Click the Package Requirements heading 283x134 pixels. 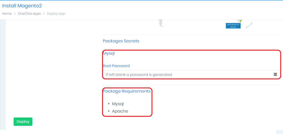coord(127,91)
